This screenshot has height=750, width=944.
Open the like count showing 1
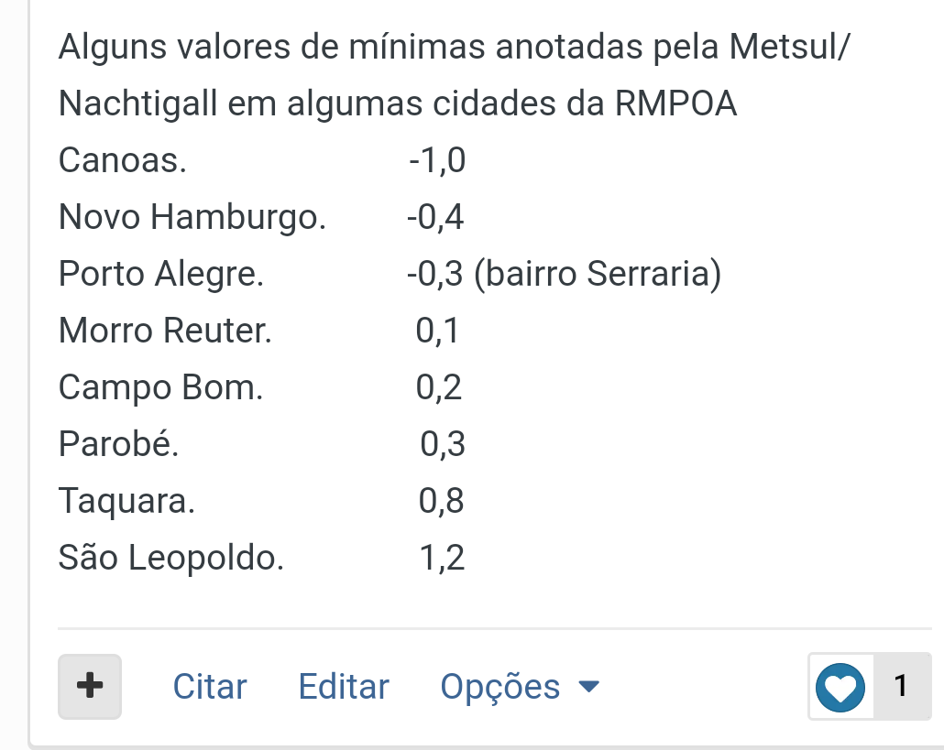[901, 686]
